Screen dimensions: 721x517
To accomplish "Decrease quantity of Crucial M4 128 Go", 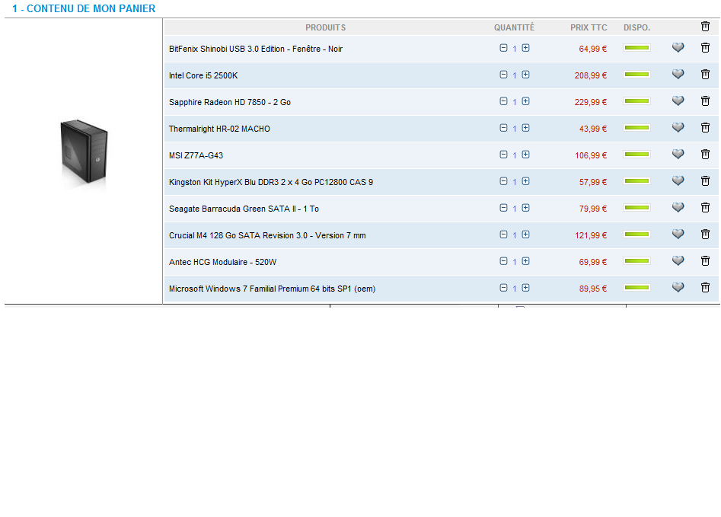I will pos(503,235).
